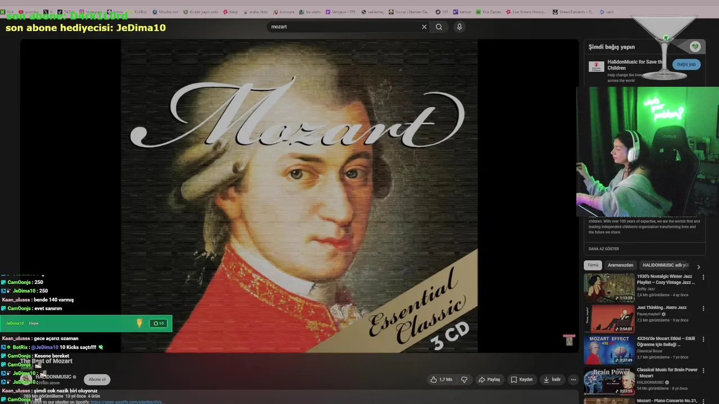
Task: Collapse description with DAHA AZ GÖSTER
Action: coord(604,249)
